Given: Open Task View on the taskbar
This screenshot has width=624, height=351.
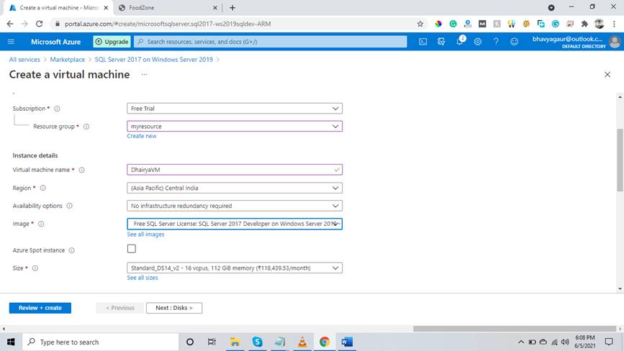Looking at the screenshot, I should 212,342.
